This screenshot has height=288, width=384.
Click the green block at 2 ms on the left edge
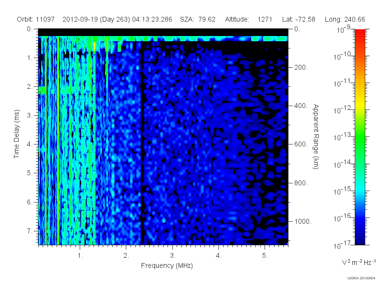click(x=42, y=90)
